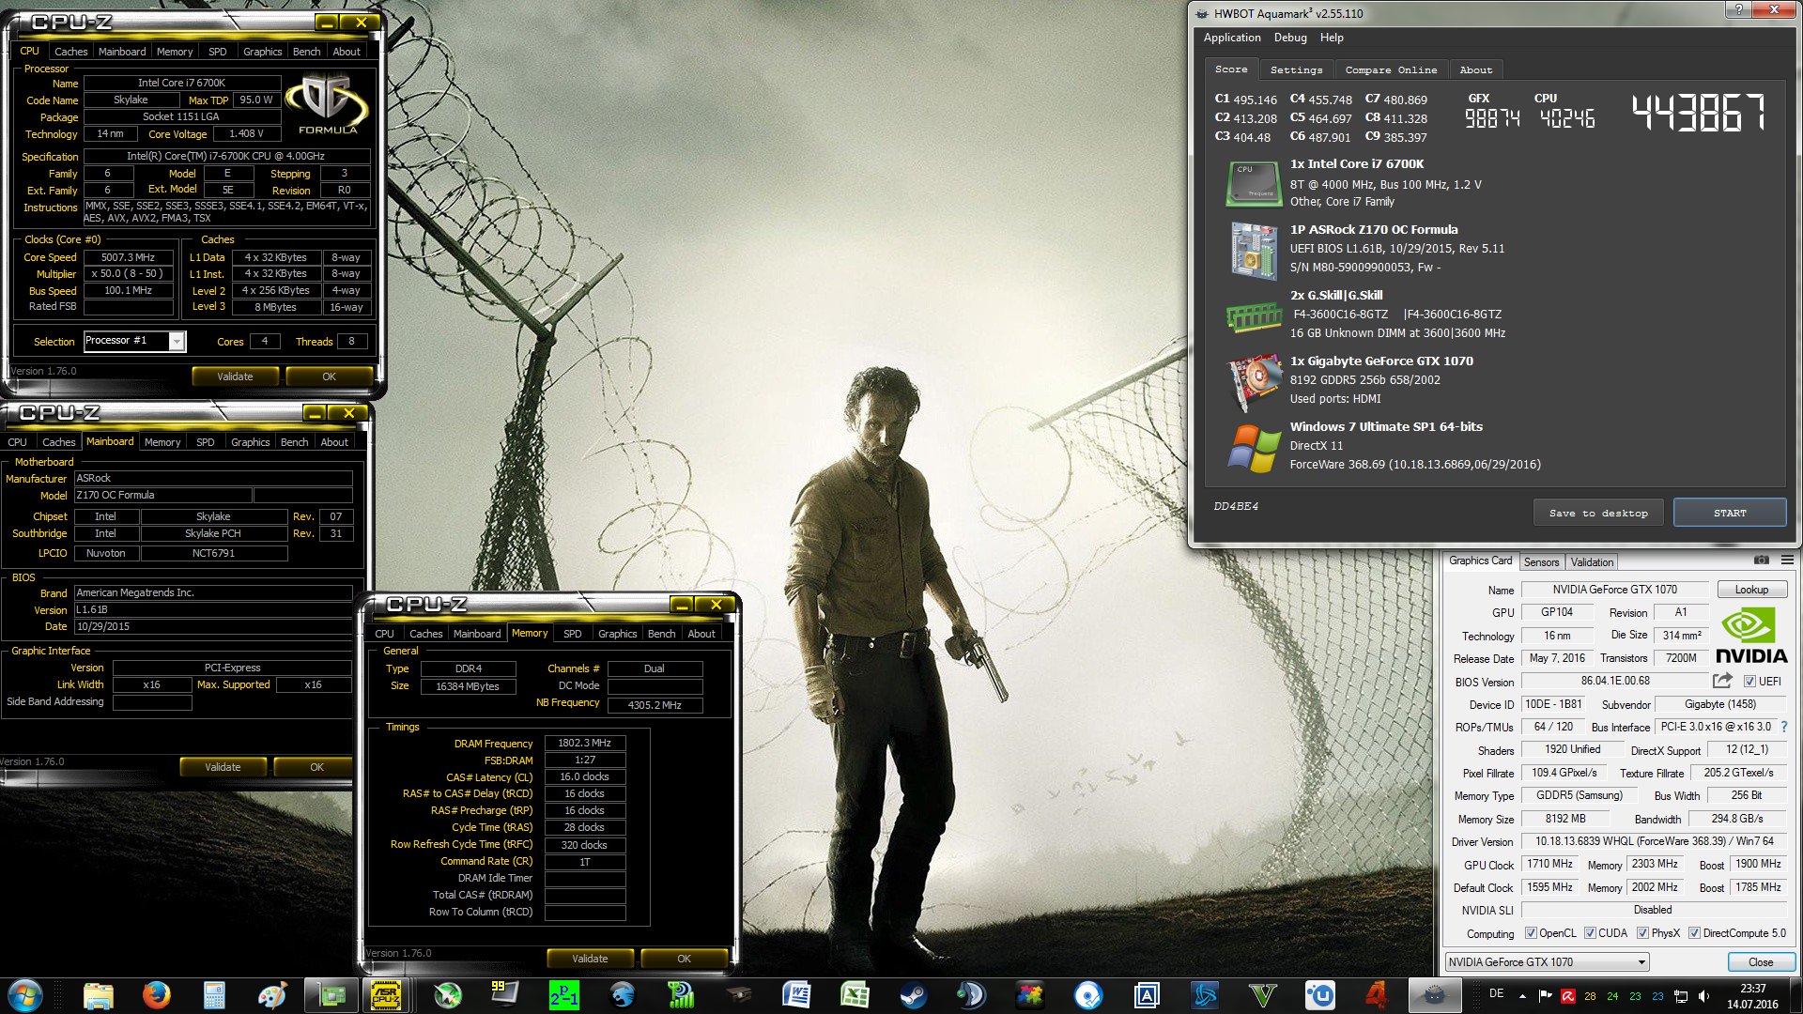Open Aquamark Debug menu
Screen dimensions: 1803x1014
1290,38
